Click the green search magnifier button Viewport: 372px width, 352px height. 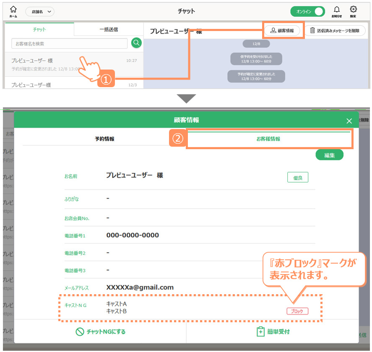136,43
